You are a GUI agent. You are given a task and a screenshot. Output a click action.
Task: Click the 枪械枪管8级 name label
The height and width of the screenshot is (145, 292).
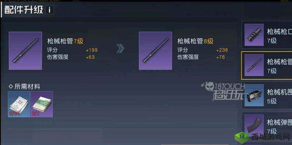coord(195,41)
